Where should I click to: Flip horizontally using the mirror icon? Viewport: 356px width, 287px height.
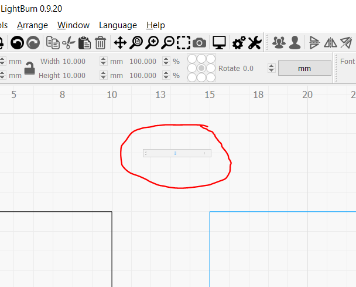pyautogui.click(x=330, y=43)
